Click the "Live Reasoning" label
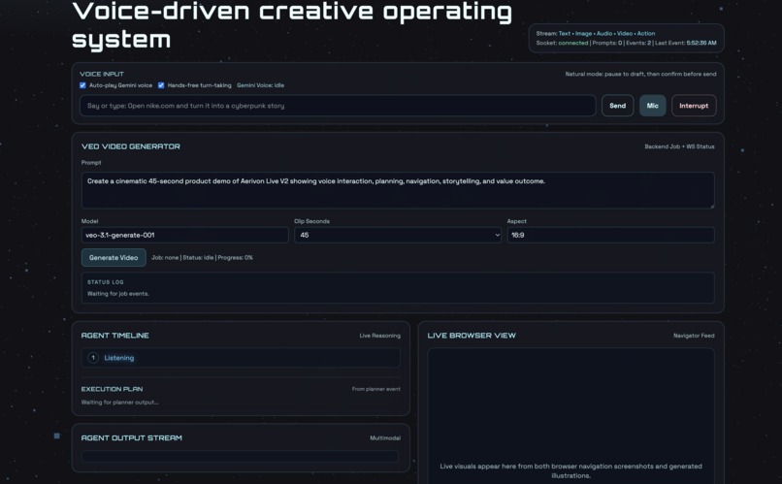The height and width of the screenshot is (484, 782). coord(379,336)
